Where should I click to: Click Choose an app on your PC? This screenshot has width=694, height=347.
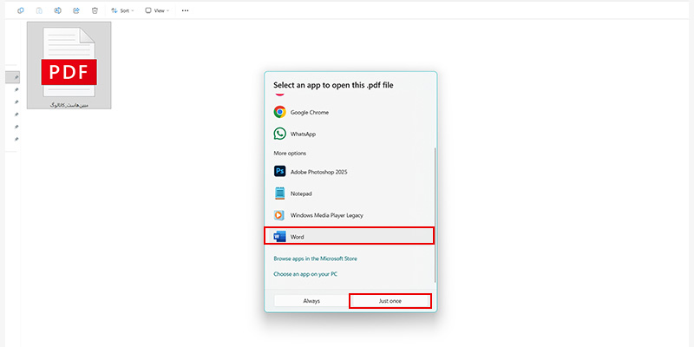coord(305,274)
